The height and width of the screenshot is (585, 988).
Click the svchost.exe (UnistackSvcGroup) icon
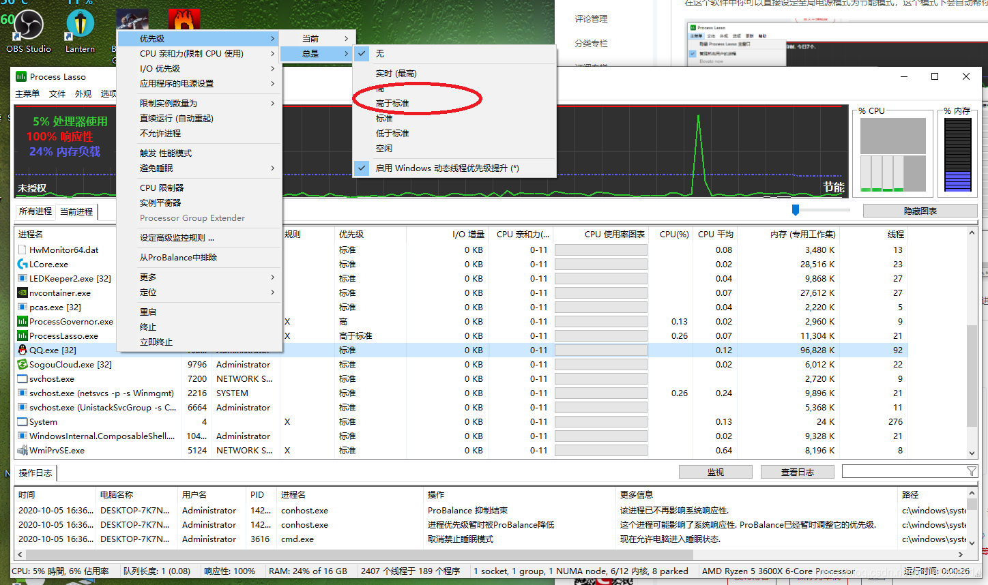tap(23, 408)
